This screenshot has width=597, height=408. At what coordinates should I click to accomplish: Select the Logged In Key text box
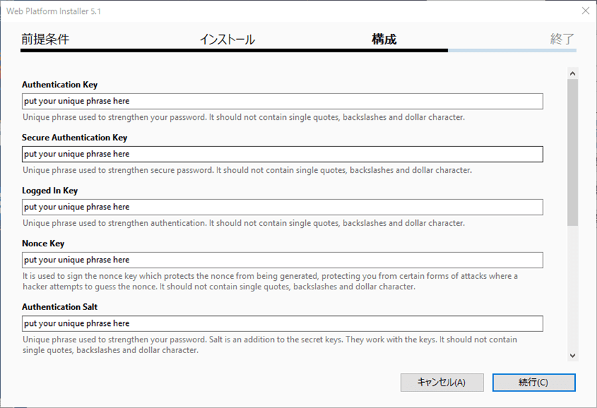283,207
